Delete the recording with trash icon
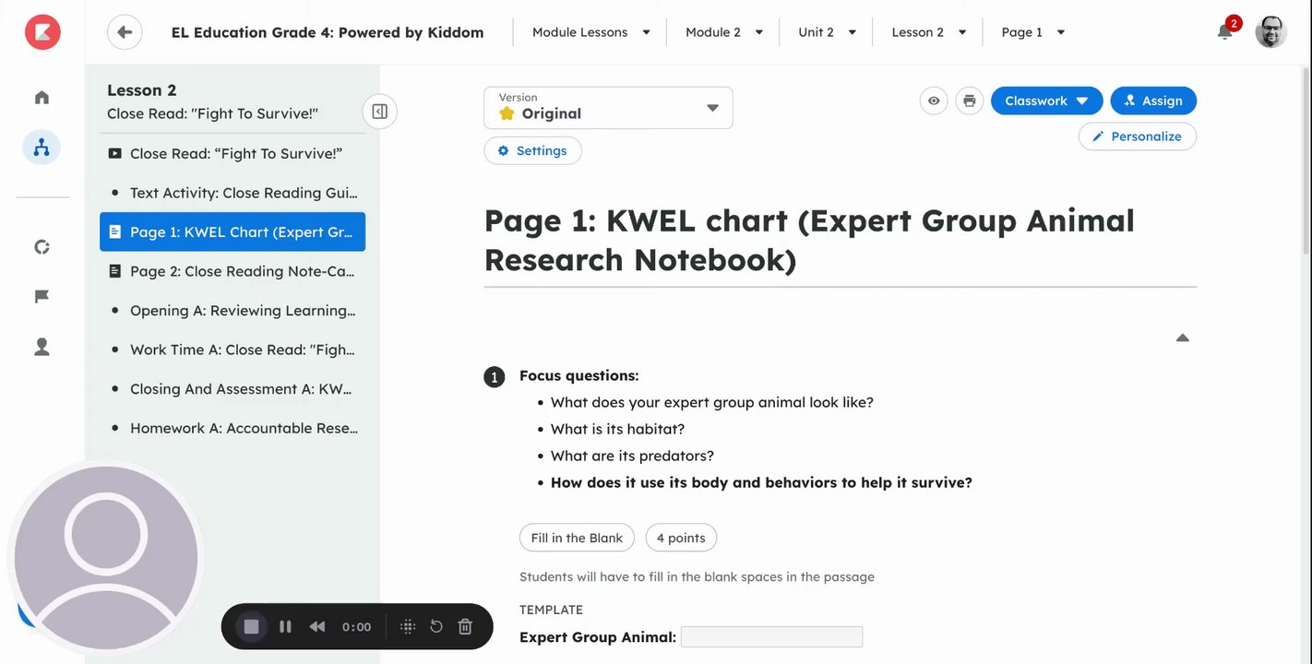This screenshot has height=664, width=1312. coord(465,627)
